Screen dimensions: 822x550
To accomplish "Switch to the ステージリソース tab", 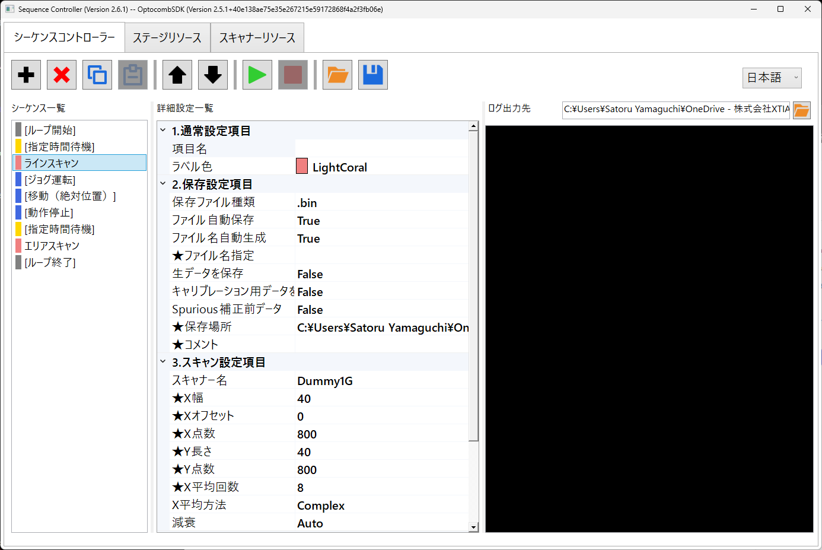I will [167, 38].
